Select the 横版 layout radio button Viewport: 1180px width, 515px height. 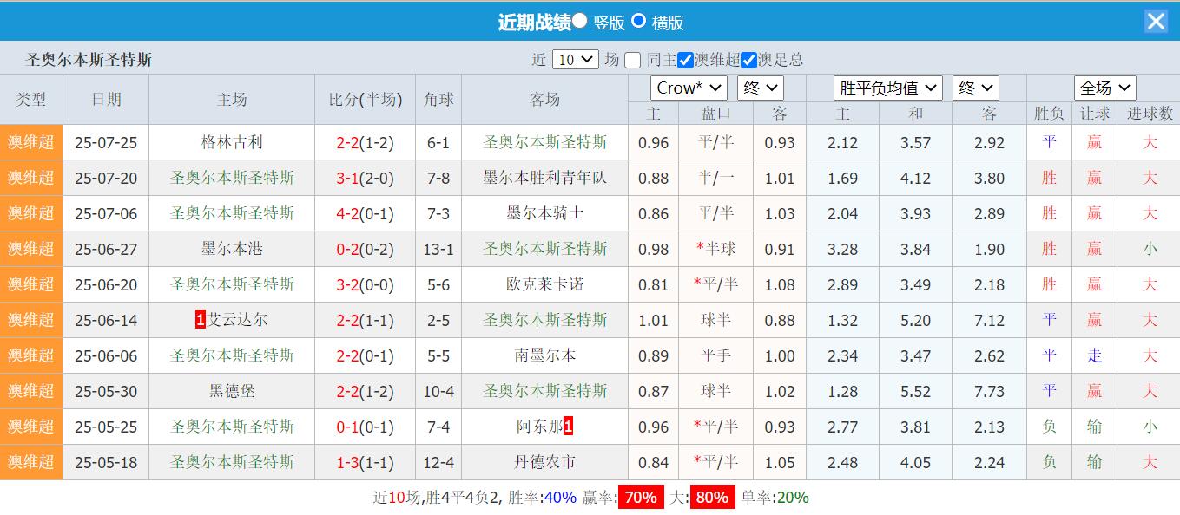click(x=640, y=22)
